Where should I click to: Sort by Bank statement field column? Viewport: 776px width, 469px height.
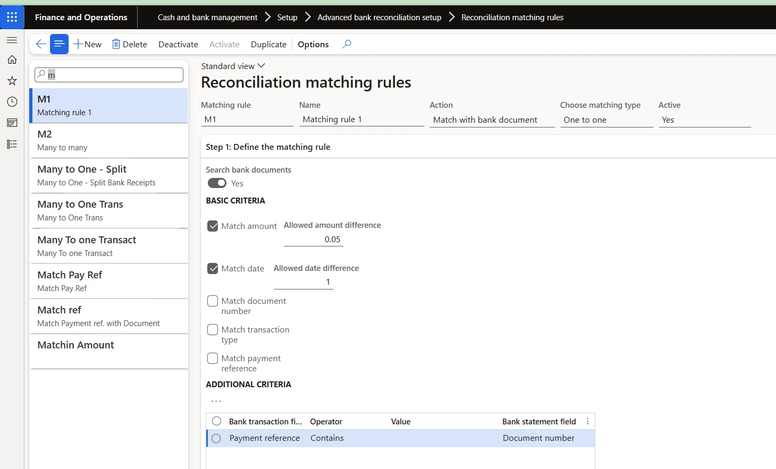click(539, 421)
